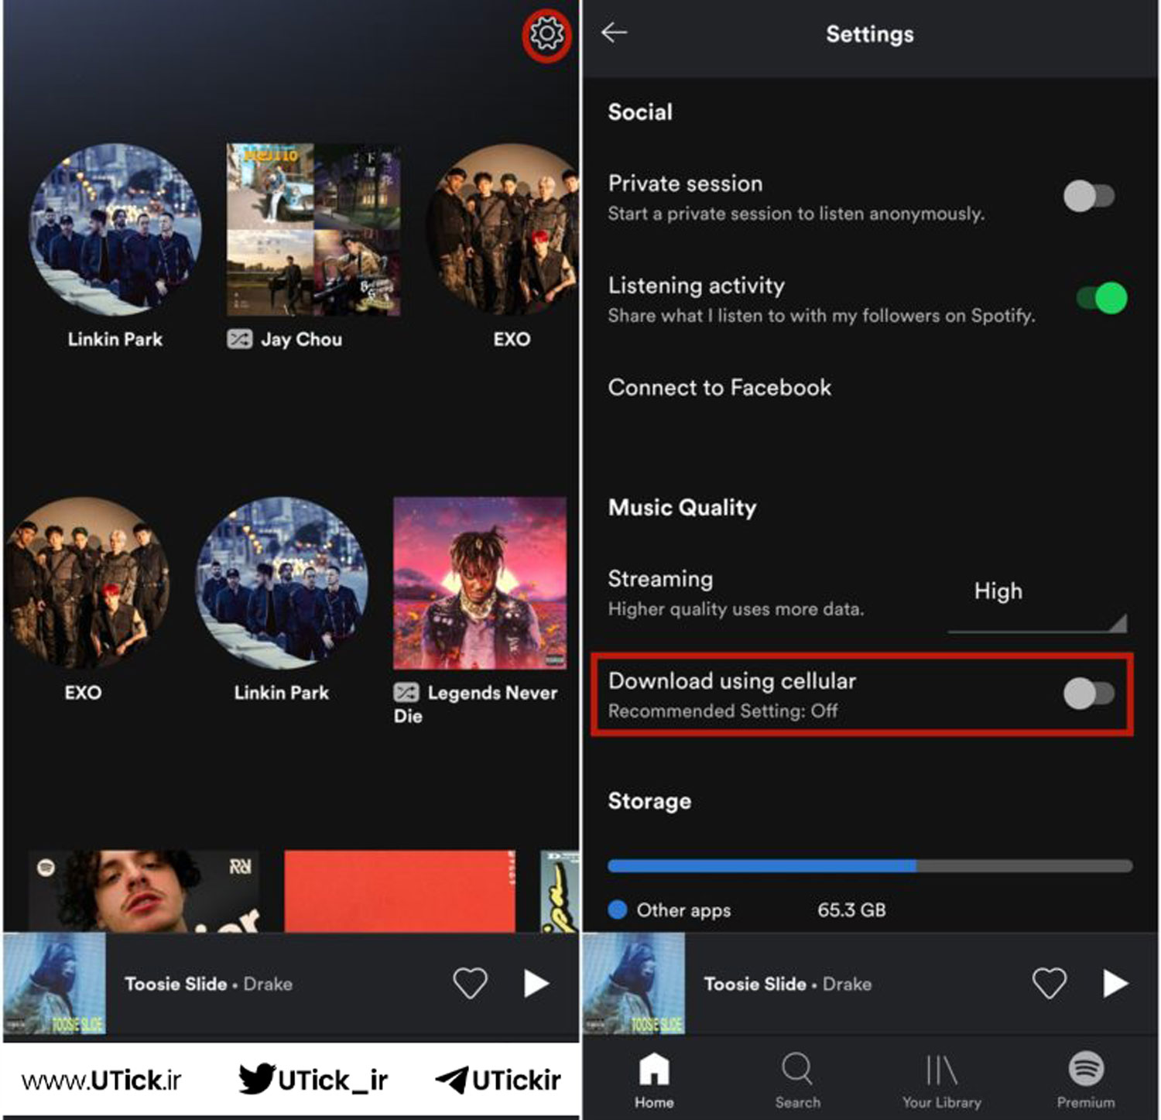This screenshot has height=1120, width=1161.
Task: Like Toosie Slide in left player bar
Action: (x=470, y=983)
